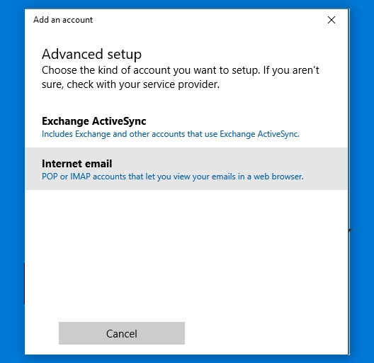Select the Internet email account option

[186, 169]
